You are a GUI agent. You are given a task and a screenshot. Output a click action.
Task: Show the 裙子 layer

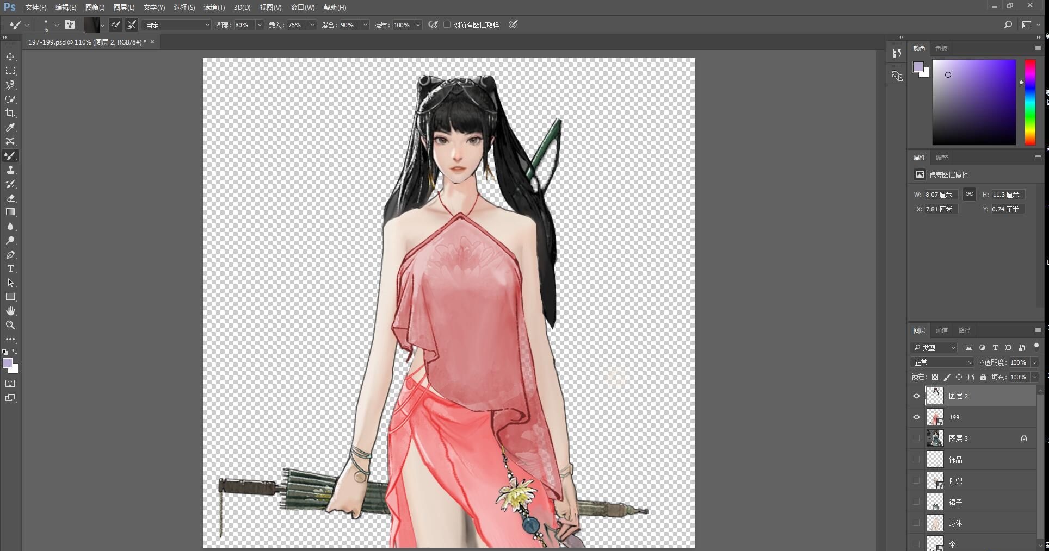coord(916,502)
